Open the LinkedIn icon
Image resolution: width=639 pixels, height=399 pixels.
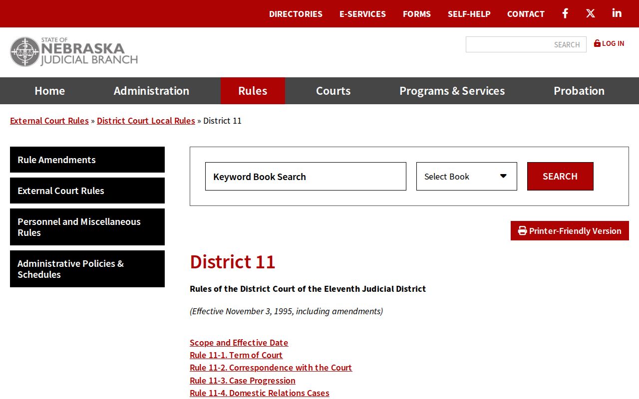pyautogui.click(x=617, y=13)
